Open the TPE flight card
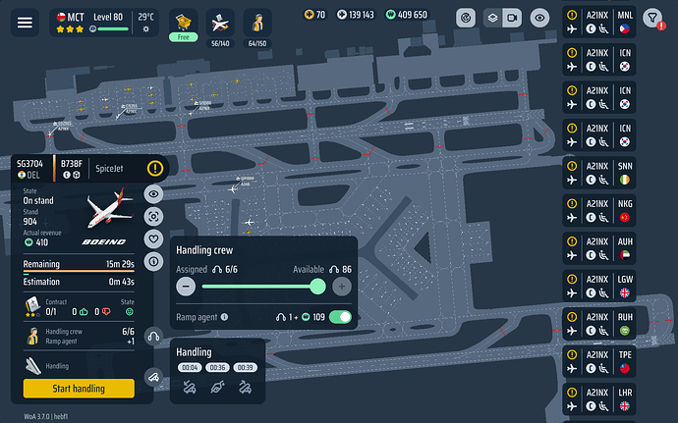The width and height of the screenshot is (678, 423). (598, 361)
